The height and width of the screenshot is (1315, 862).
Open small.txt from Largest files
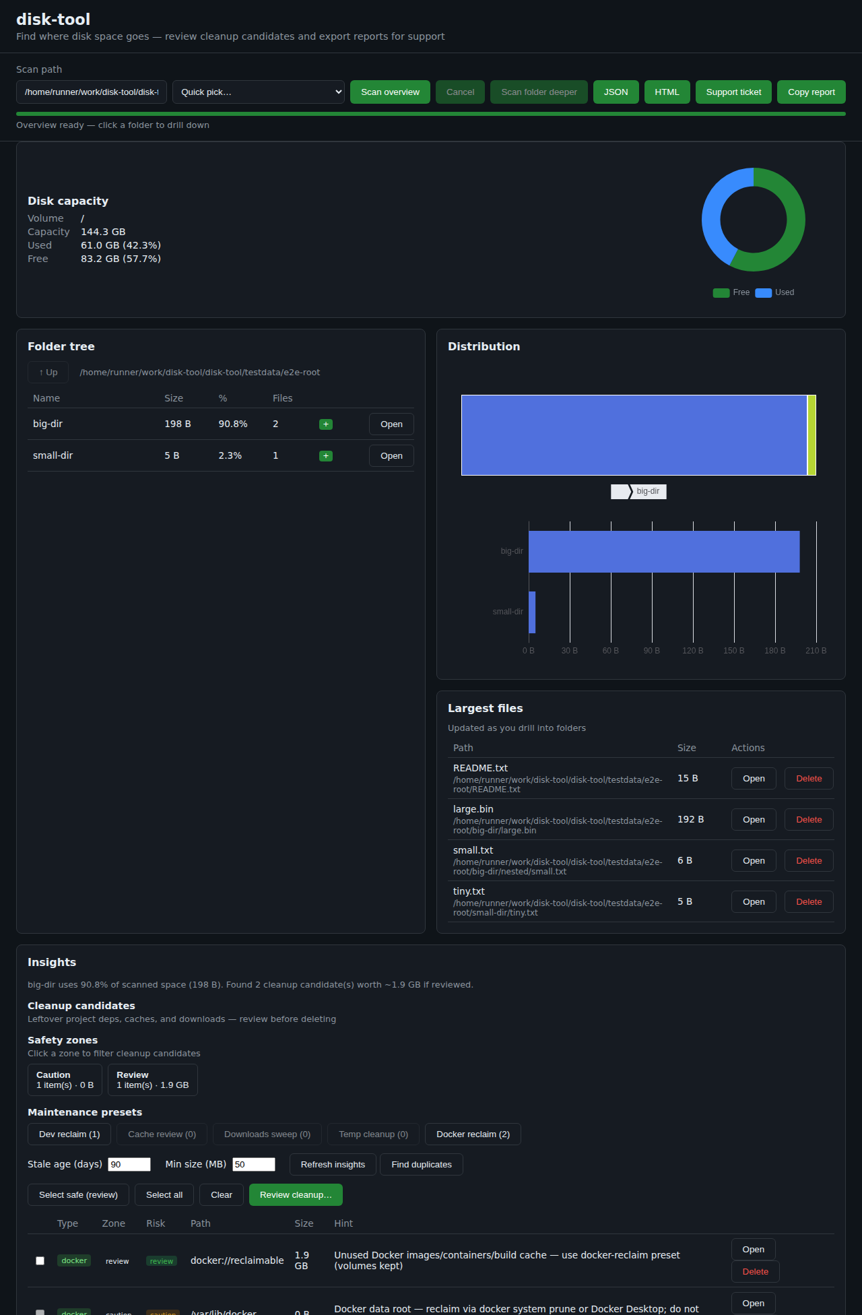[754, 861]
